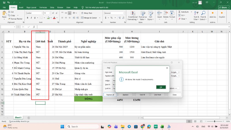
Task: Open Conditional Formatting in the Styles group
Action: pyautogui.click(x=133, y=15)
